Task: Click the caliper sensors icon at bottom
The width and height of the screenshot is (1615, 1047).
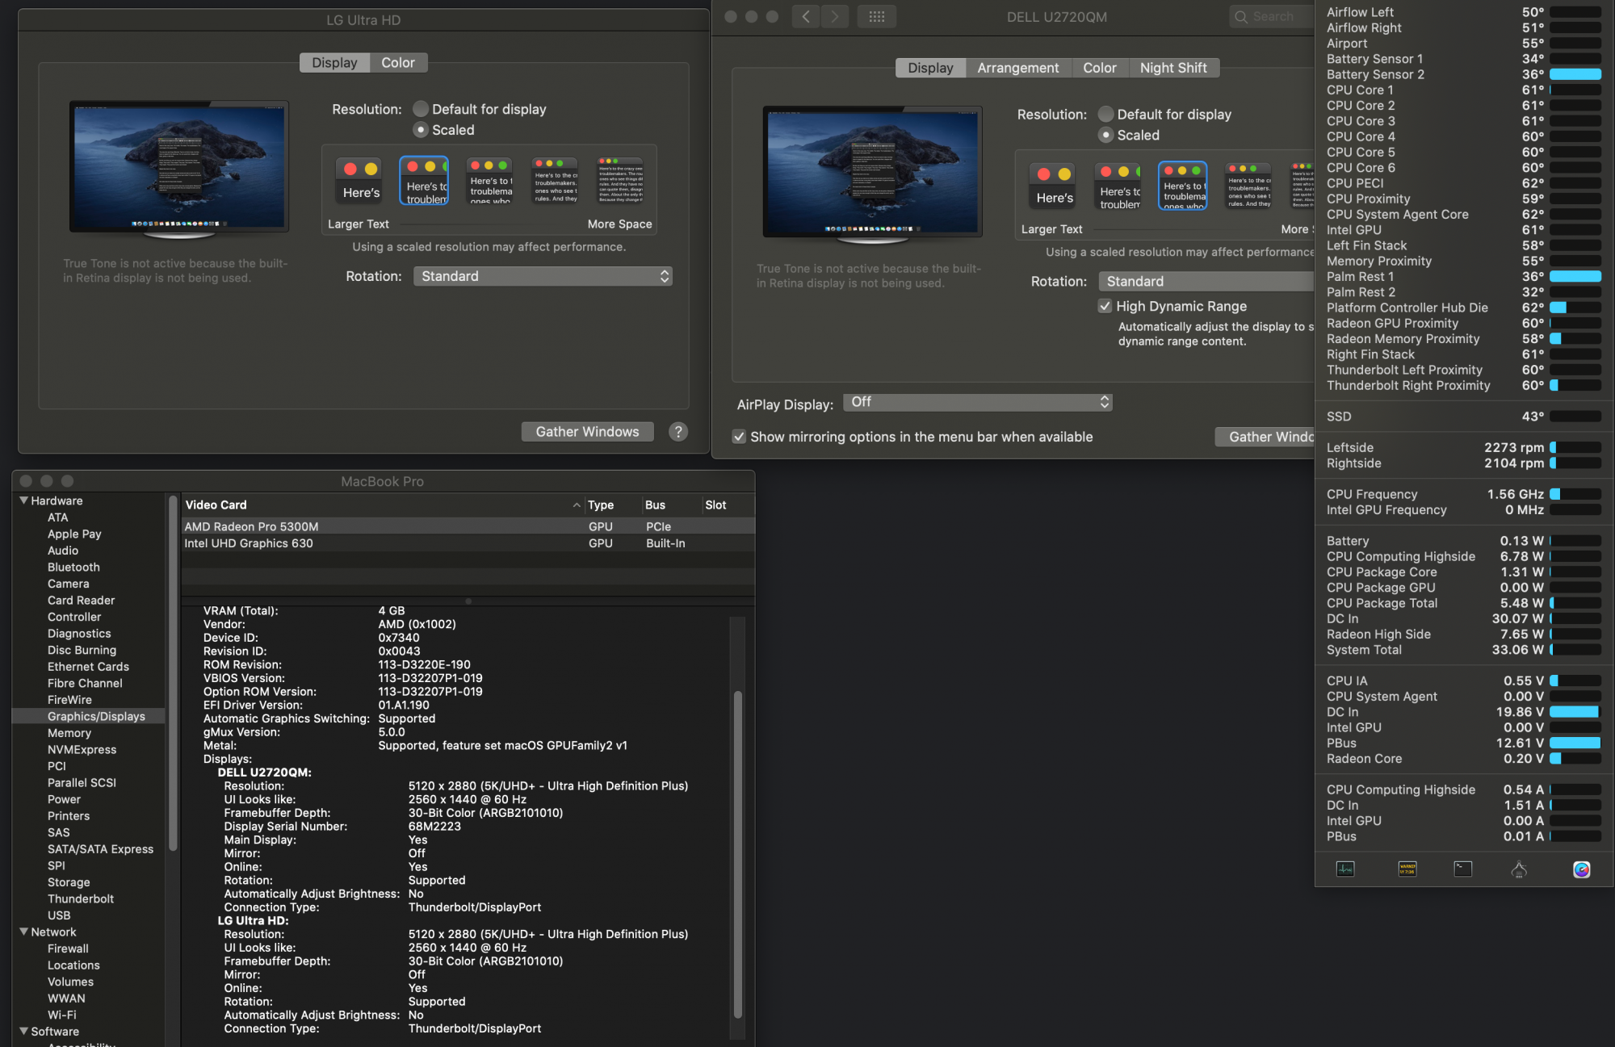Action: tap(1518, 869)
